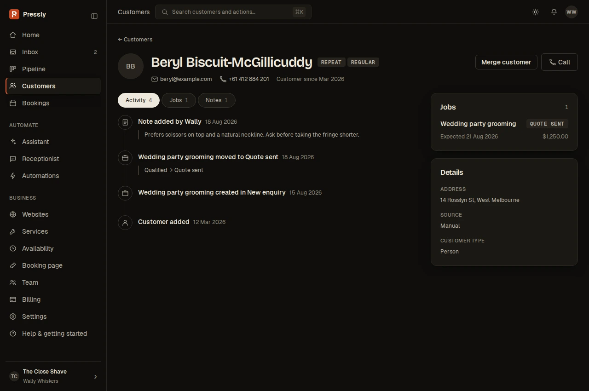Click the Help question mark icon

point(13,333)
